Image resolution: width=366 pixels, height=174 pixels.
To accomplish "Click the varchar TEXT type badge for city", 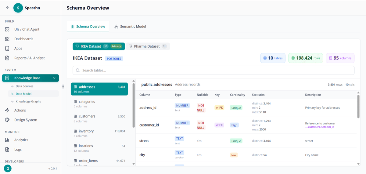I will pos(179,153).
